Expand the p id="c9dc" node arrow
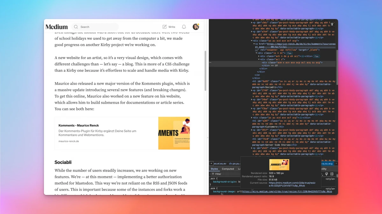 (252, 23)
